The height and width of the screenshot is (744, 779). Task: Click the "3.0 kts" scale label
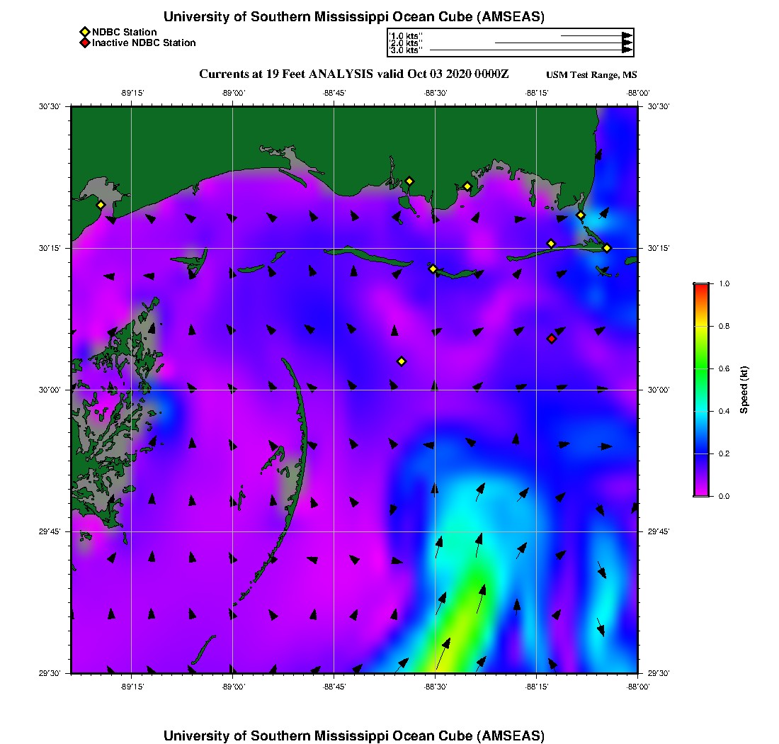click(406, 50)
